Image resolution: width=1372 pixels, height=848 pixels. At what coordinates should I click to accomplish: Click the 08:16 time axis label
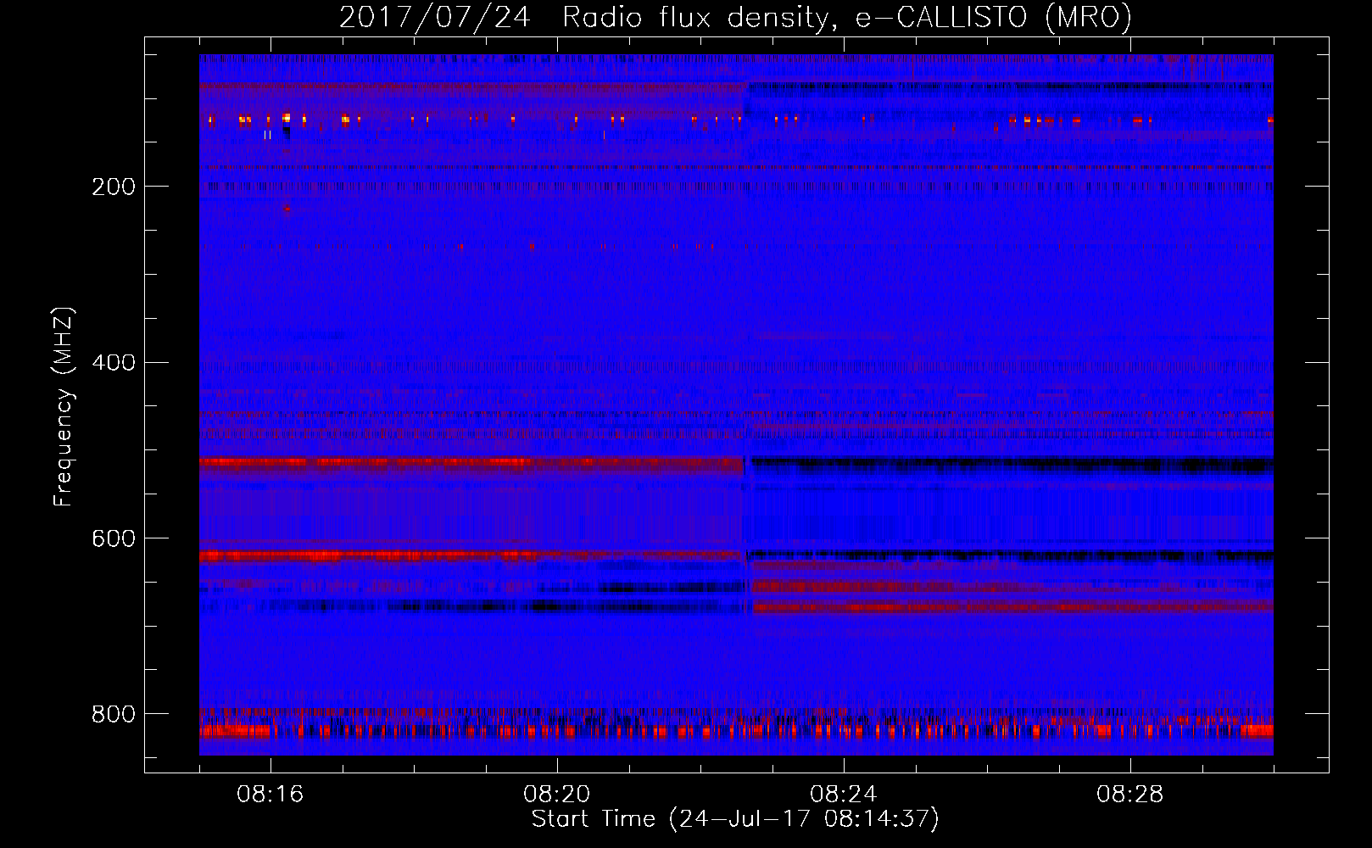point(270,795)
